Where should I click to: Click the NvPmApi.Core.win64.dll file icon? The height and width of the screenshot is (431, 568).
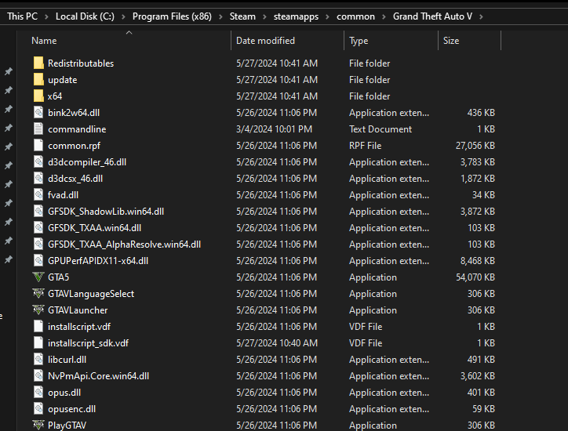(38, 376)
